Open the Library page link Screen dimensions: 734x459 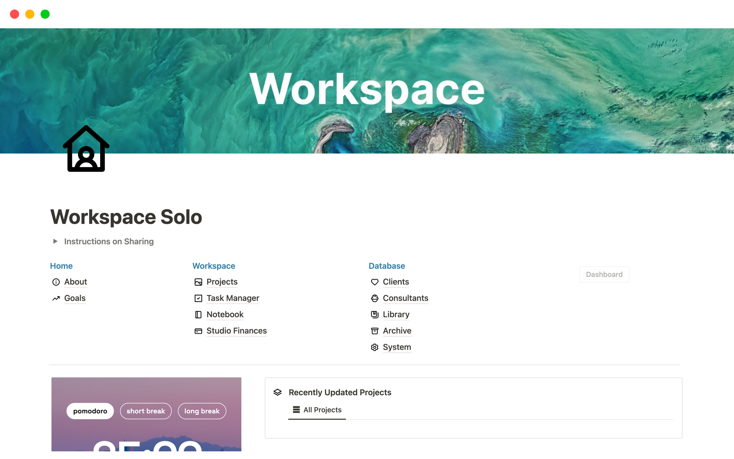point(396,315)
